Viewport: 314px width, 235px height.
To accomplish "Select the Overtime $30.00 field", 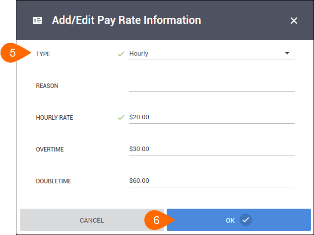I will coord(212,149).
